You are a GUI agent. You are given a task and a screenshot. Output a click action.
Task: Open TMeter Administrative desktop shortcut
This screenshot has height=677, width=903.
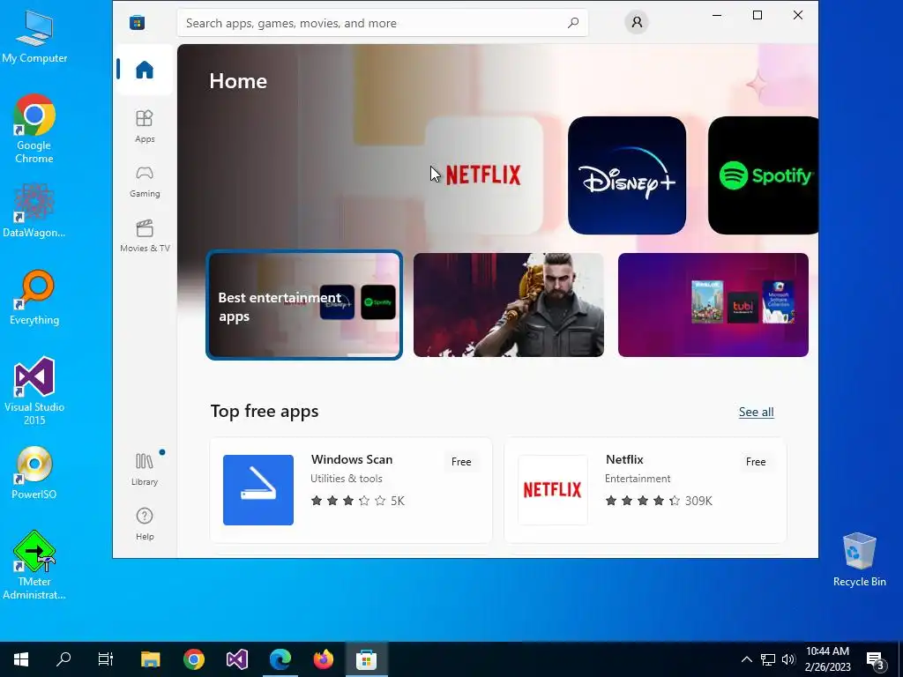pyautogui.click(x=34, y=565)
